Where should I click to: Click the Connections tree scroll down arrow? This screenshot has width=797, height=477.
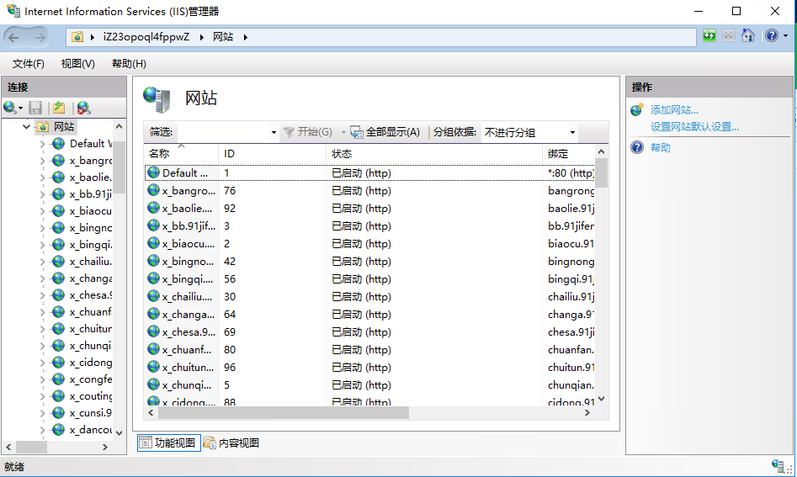[x=119, y=433]
